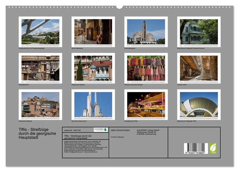Click the green eco leaf icon

[x=213, y=148]
